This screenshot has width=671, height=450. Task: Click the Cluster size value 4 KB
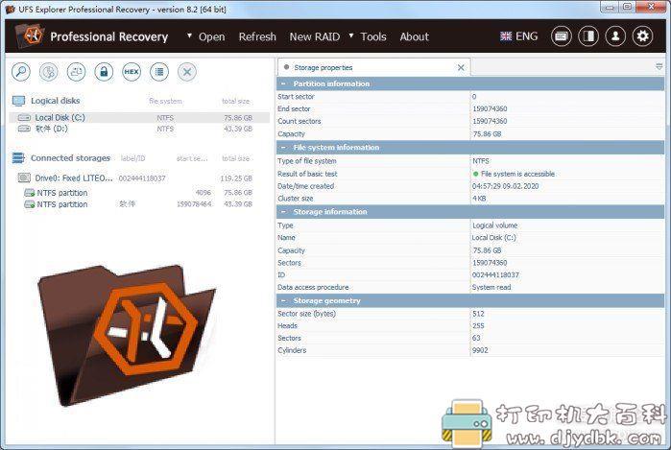pos(479,199)
